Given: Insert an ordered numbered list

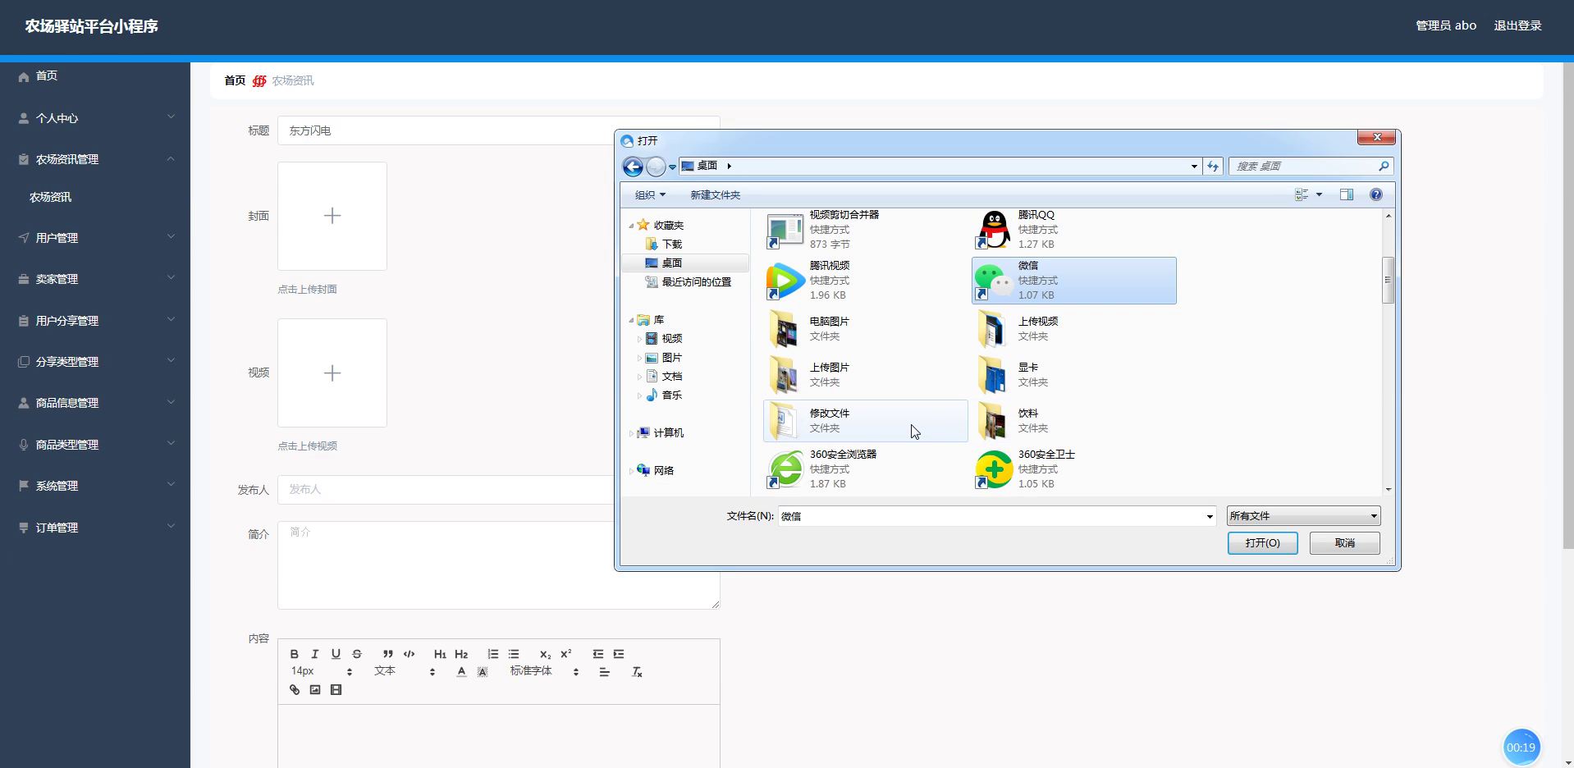Looking at the screenshot, I should point(492,654).
